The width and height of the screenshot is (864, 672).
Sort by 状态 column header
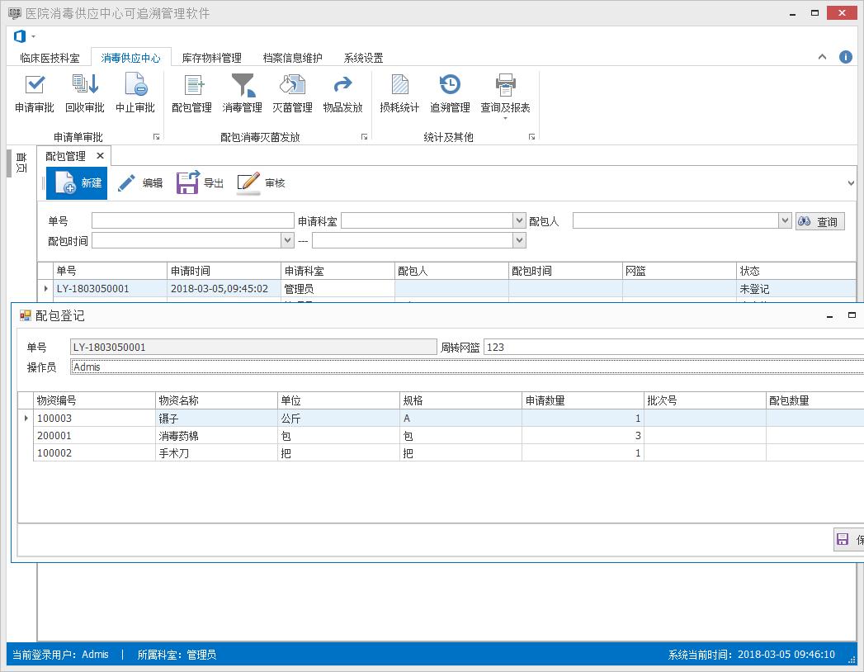pos(796,271)
